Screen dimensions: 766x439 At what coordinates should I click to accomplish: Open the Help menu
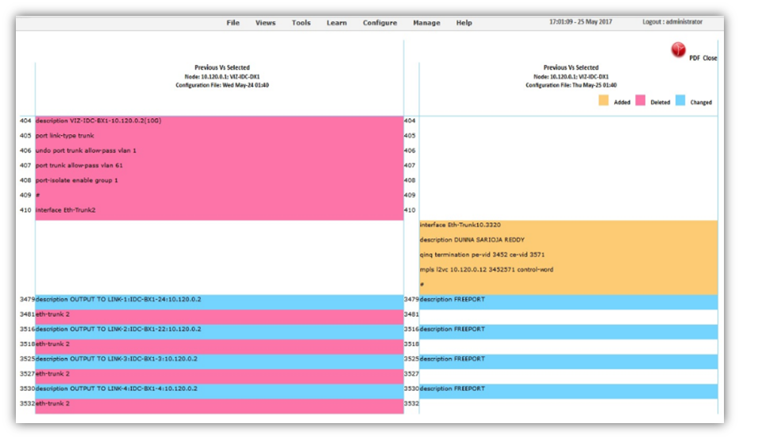click(x=464, y=23)
